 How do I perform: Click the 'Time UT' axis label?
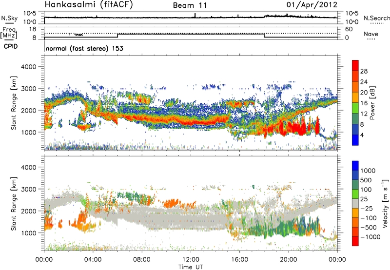[x=191, y=267]
